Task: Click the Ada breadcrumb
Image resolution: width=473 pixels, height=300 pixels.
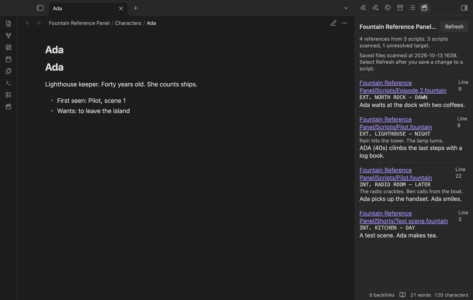Action: click(x=151, y=23)
